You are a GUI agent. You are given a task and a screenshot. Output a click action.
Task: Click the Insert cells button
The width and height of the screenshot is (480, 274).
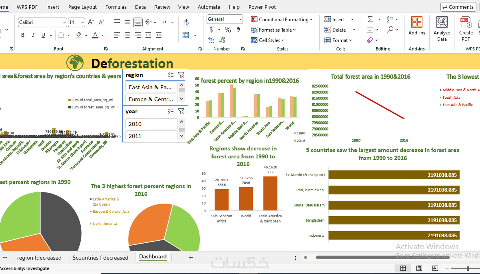[x=334, y=19]
